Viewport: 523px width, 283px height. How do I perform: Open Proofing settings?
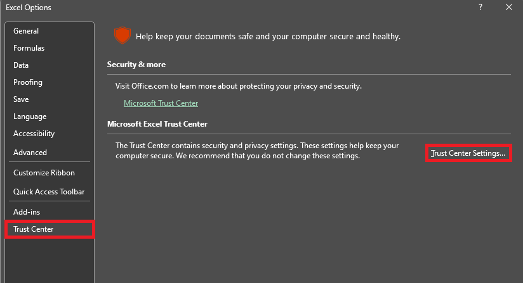tap(28, 82)
